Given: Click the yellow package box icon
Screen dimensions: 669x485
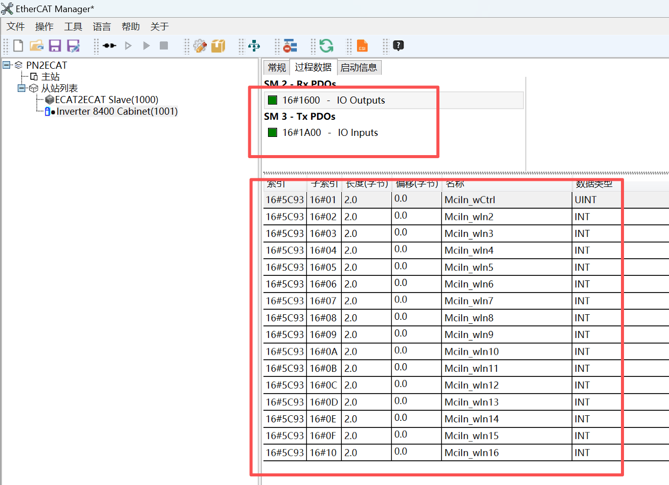Looking at the screenshot, I should click(x=218, y=46).
